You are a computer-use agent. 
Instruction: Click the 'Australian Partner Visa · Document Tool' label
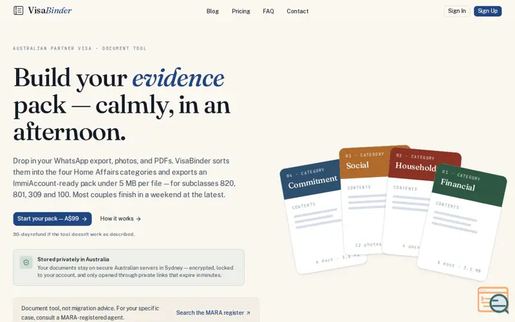click(80, 48)
